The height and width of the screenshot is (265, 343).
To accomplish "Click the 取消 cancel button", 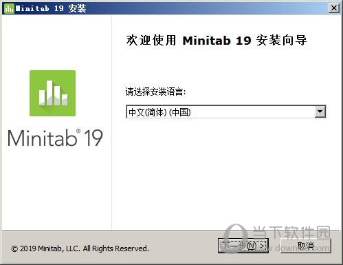I will click(x=306, y=246).
